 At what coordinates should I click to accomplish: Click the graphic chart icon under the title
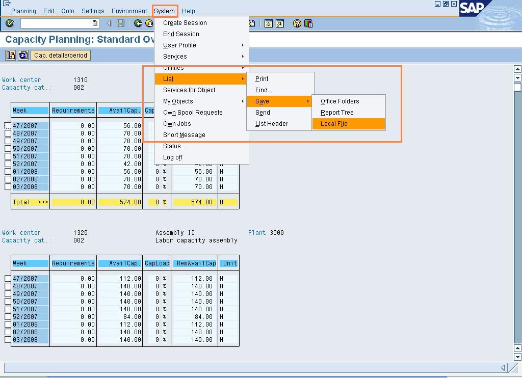pos(11,56)
